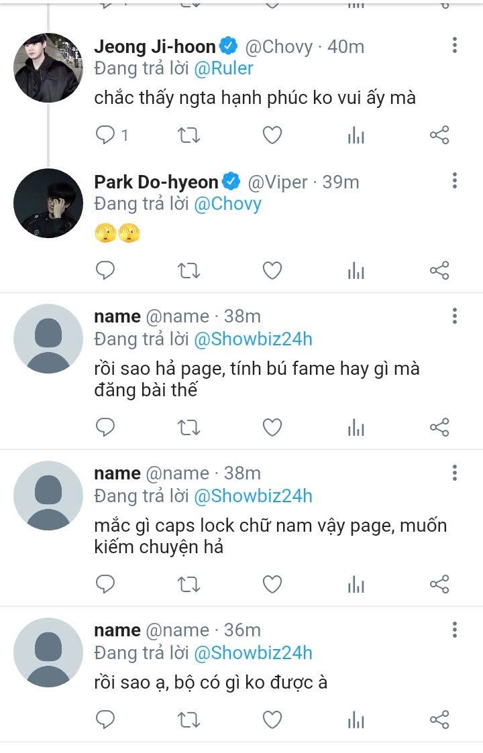Open @Showbiz24h link in the 36m tweet
Image resolution: width=483 pixels, height=753 pixels.
253,652
